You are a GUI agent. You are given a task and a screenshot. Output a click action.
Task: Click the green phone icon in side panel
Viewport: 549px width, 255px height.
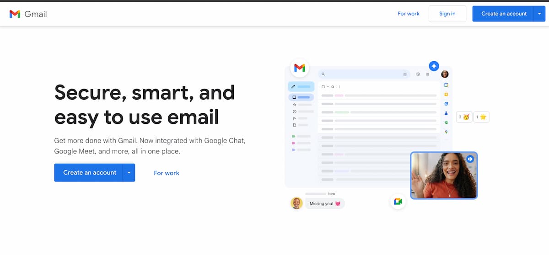[x=446, y=122]
